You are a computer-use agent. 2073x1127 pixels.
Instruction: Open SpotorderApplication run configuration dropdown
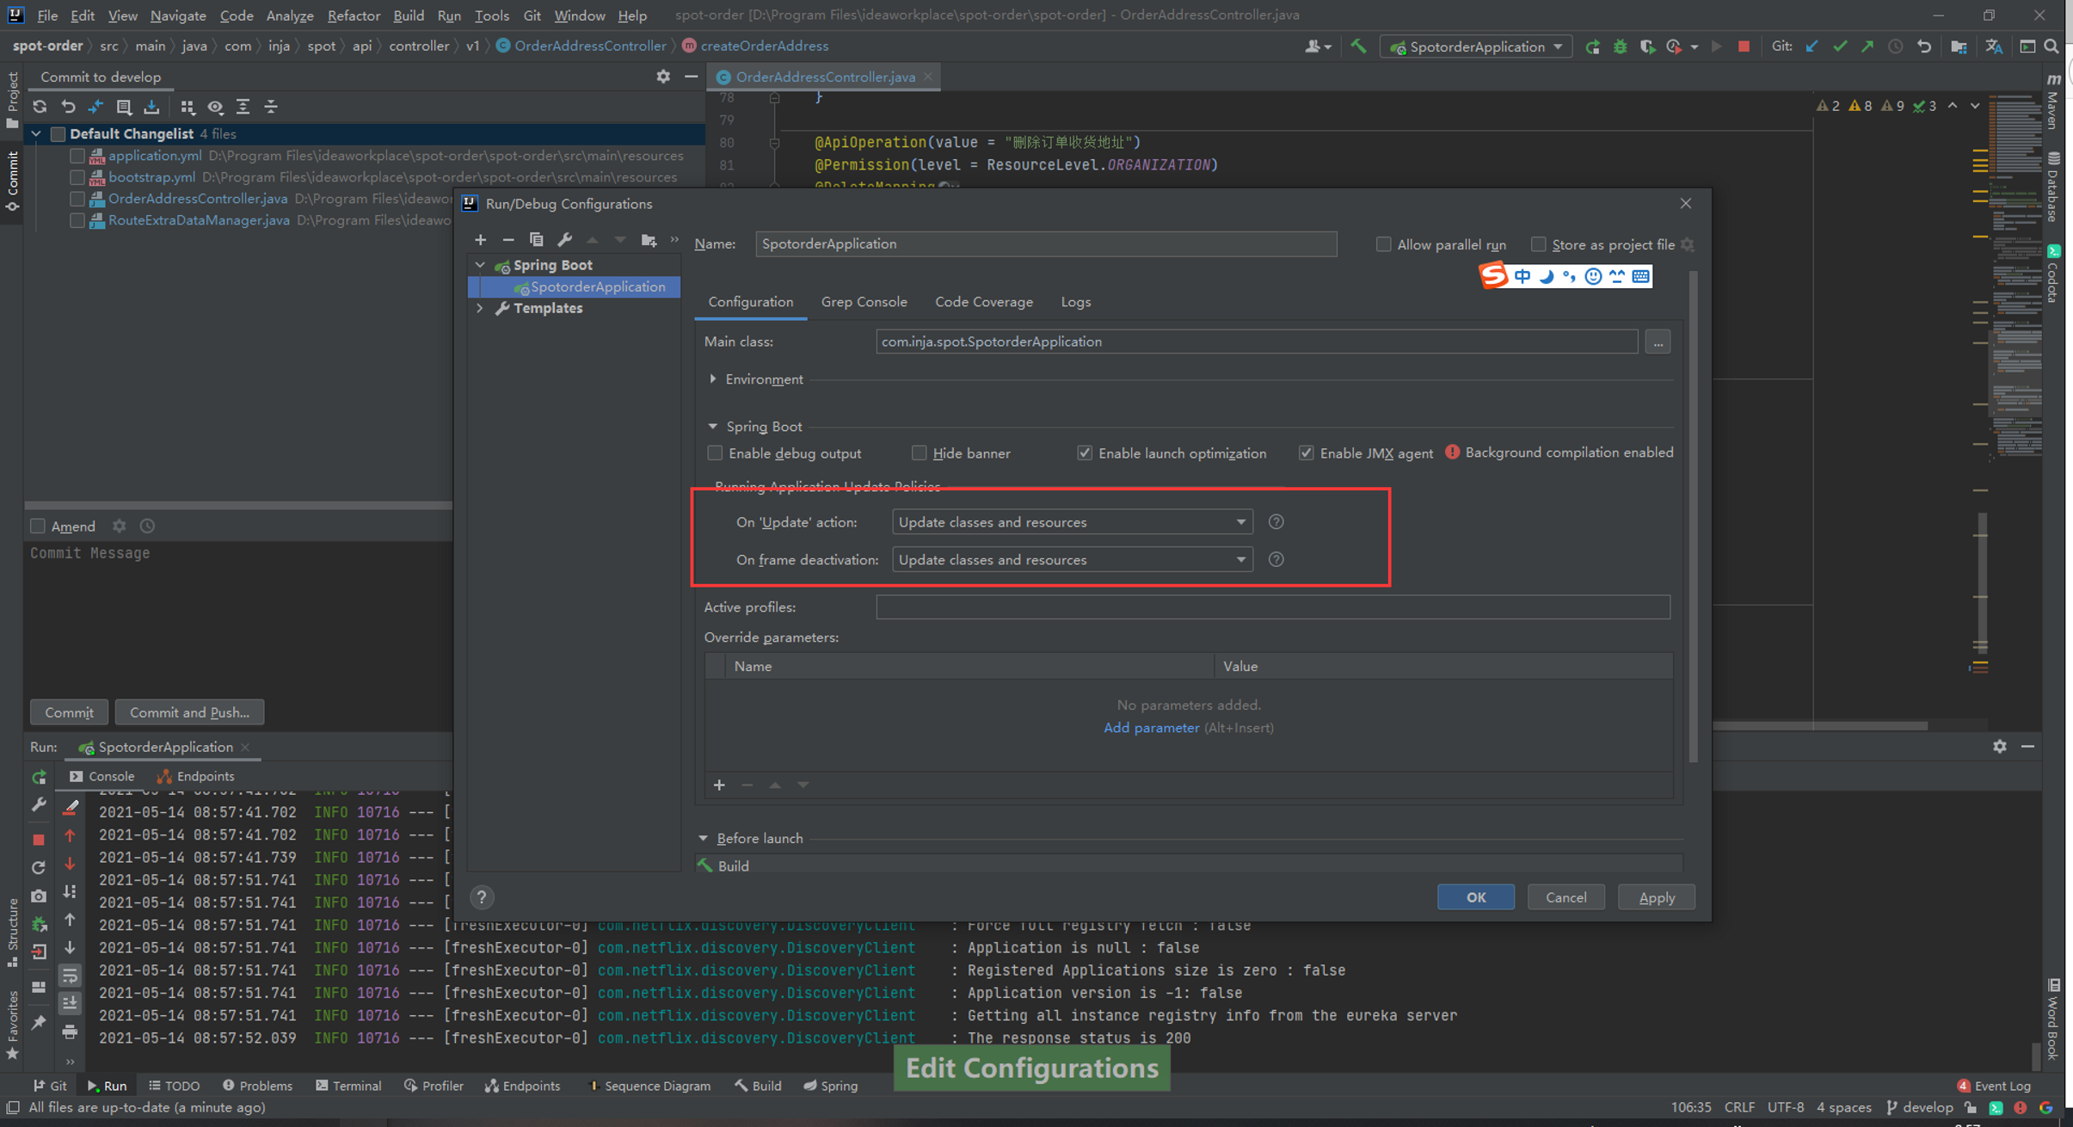[x=1476, y=46]
